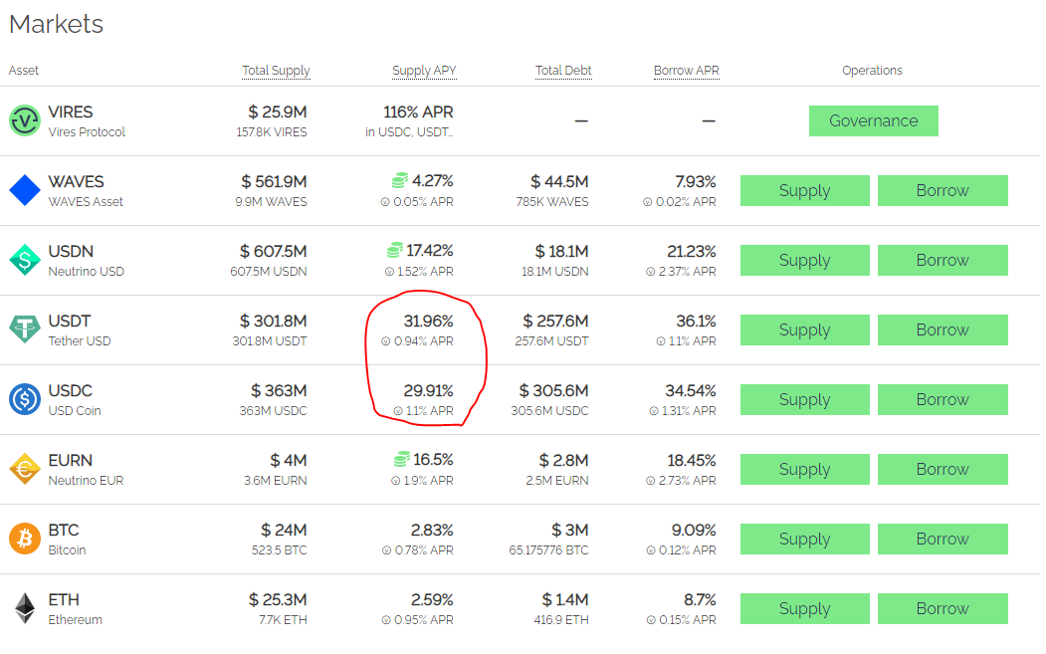The width and height of the screenshot is (1046, 654).
Task: Click the USDC USD Coin icon
Action: click(25, 400)
